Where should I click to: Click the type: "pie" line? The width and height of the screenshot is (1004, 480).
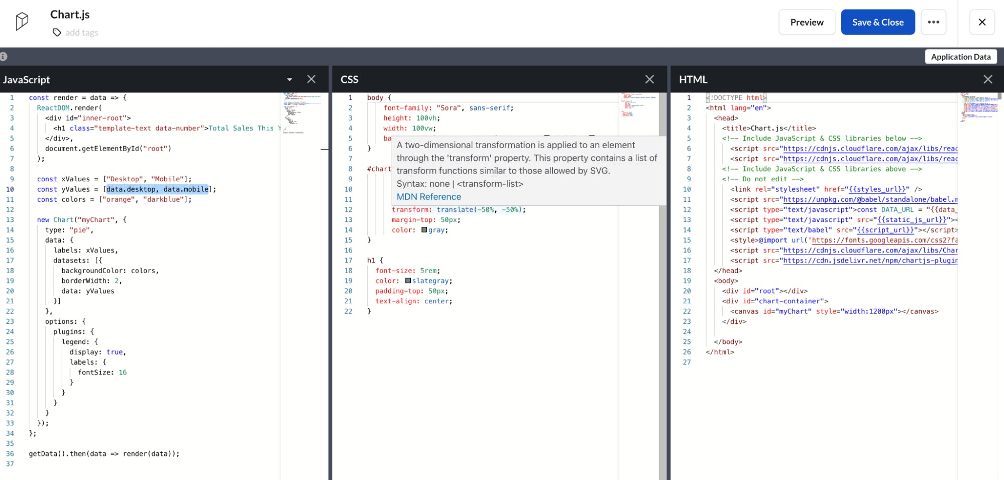(69, 230)
